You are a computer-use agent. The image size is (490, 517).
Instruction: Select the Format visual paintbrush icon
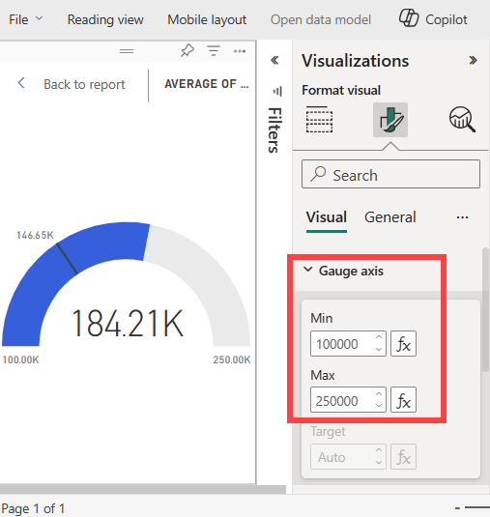pyautogui.click(x=390, y=120)
